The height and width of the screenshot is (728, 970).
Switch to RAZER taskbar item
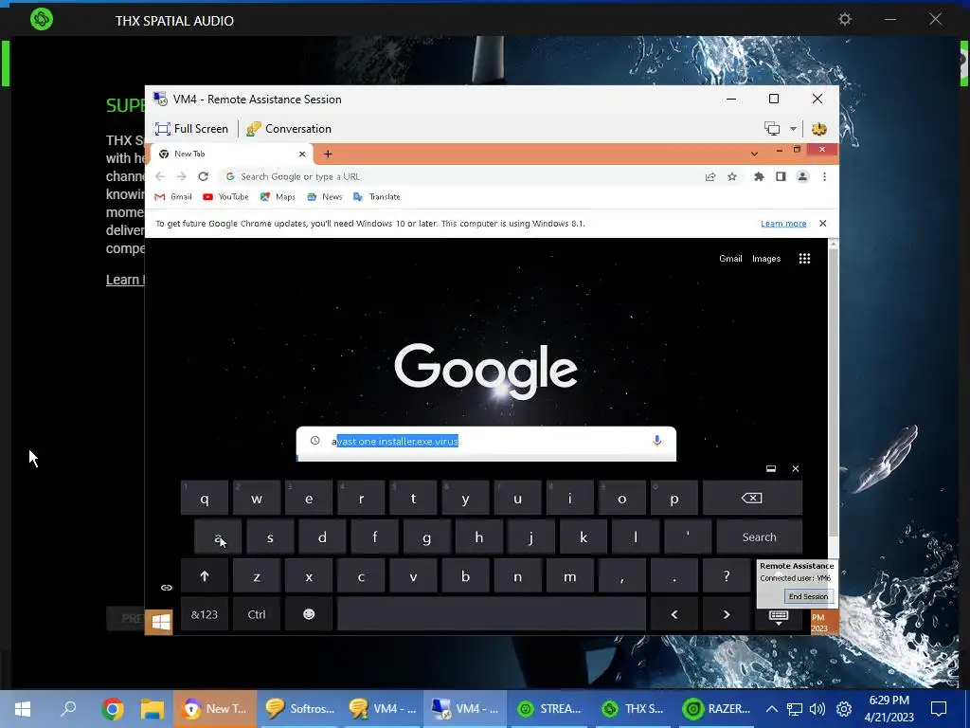pyautogui.click(x=716, y=709)
